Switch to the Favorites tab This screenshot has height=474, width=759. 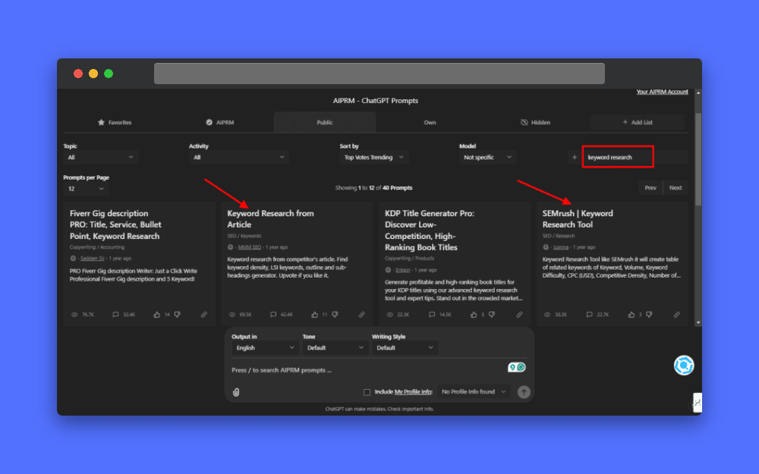pyautogui.click(x=115, y=122)
